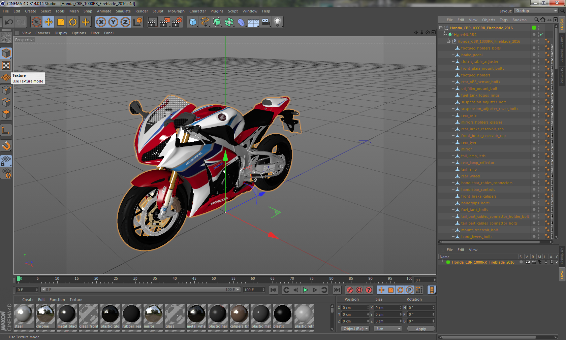The image size is (566, 340).
Task: Collapse nested Honda_CBR_1000RR_Fireblade_2016 null group
Action: tap(448, 41)
